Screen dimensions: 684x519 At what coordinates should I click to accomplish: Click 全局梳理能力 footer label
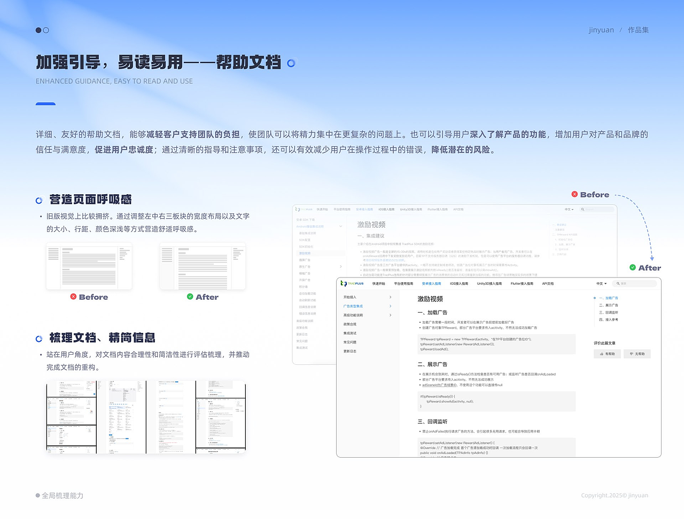click(63, 496)
